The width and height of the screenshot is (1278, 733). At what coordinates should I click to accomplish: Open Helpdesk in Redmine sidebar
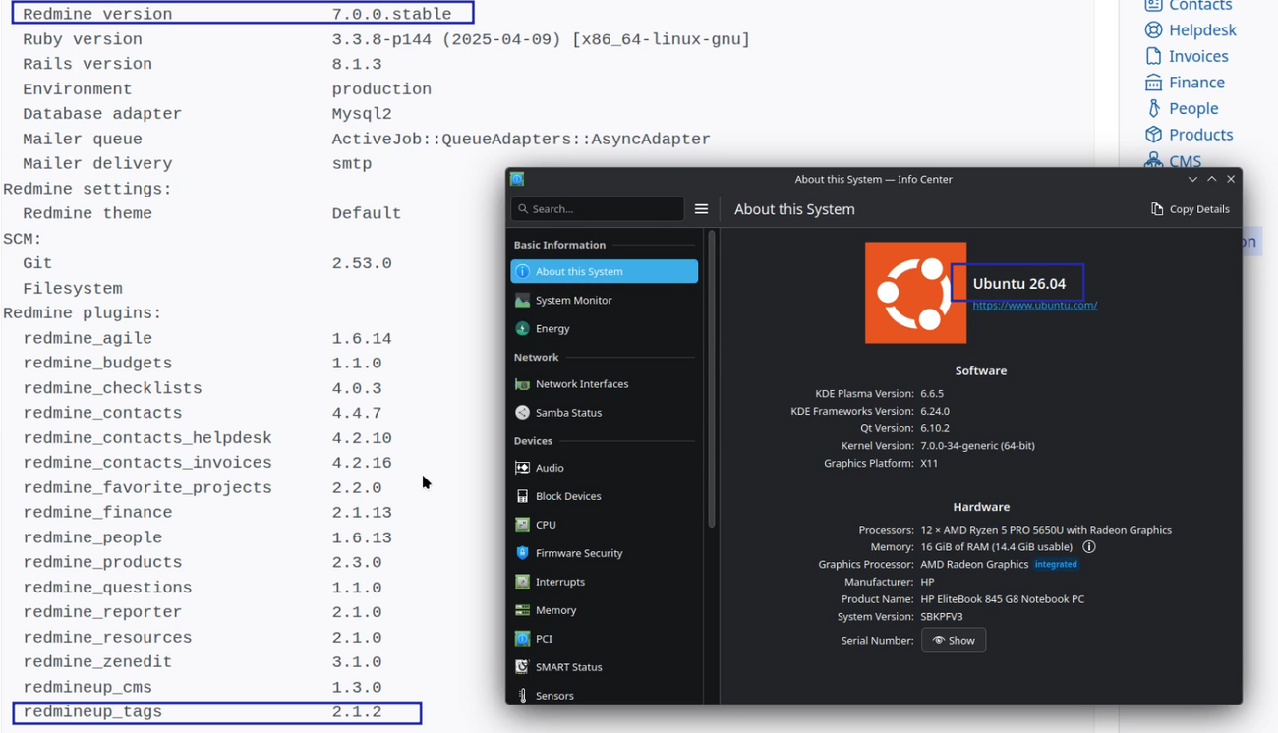(x=1191, y=30)
